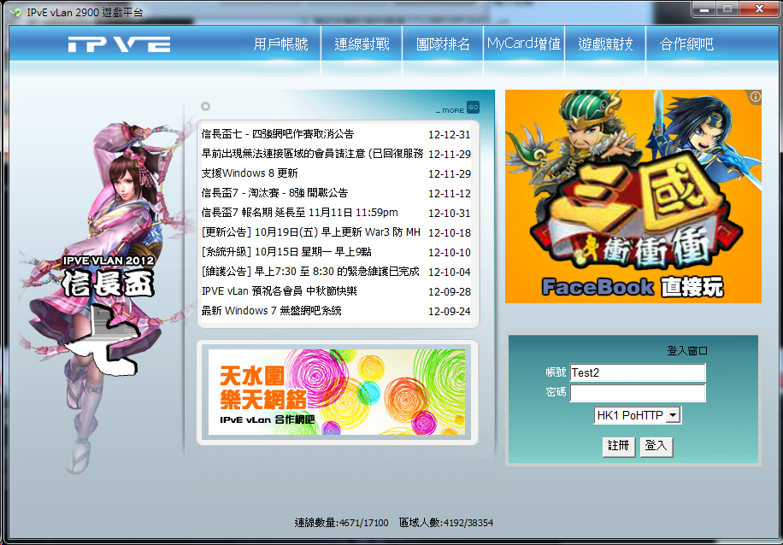Click the 帳號 account field containing Test2
The height and width of the screenshot is (545, 783).
pyautogui.click(x=638, y=372)
